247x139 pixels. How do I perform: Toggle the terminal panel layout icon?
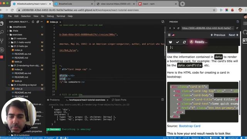pos(162,100)
